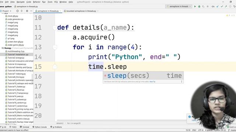236x132 pixels.
Task: Open the VCS menu
Action: tap(56, 2)
